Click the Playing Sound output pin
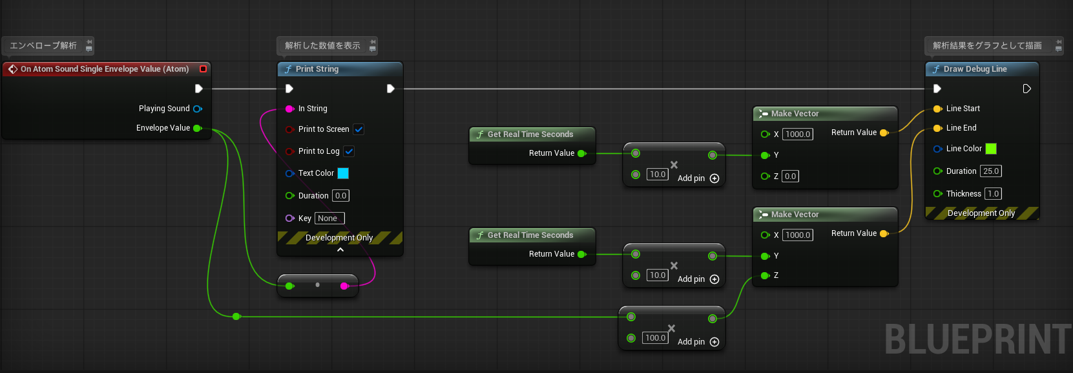 click(x=198, y=109)
